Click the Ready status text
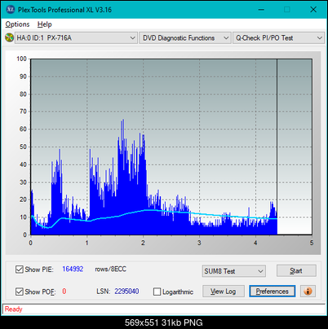This screenshot has height=329, width=328. click(13, 309)
